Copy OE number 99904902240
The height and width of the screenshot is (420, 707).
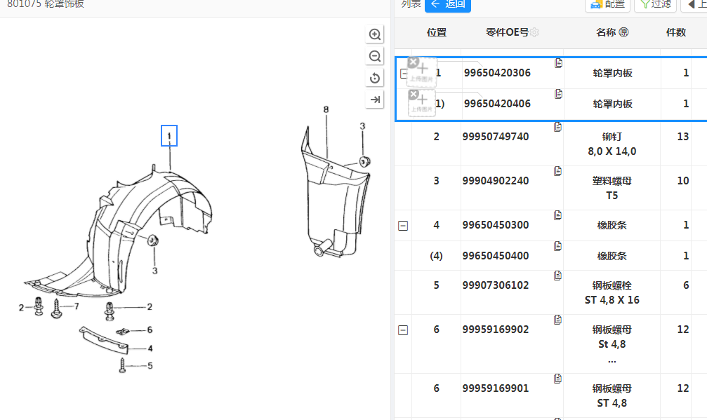[557, 171]
